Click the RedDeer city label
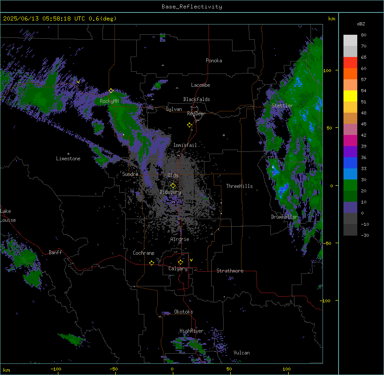384x375 pixels. point(196,114)
